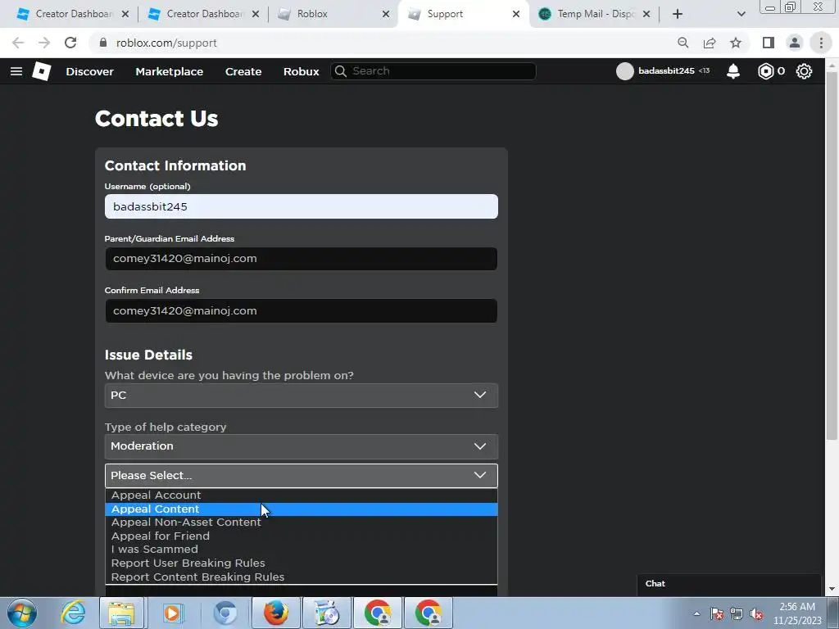Click the Username field with badassbit245
839x629 pixels.
pyautogui.click(x=302, y=206)
